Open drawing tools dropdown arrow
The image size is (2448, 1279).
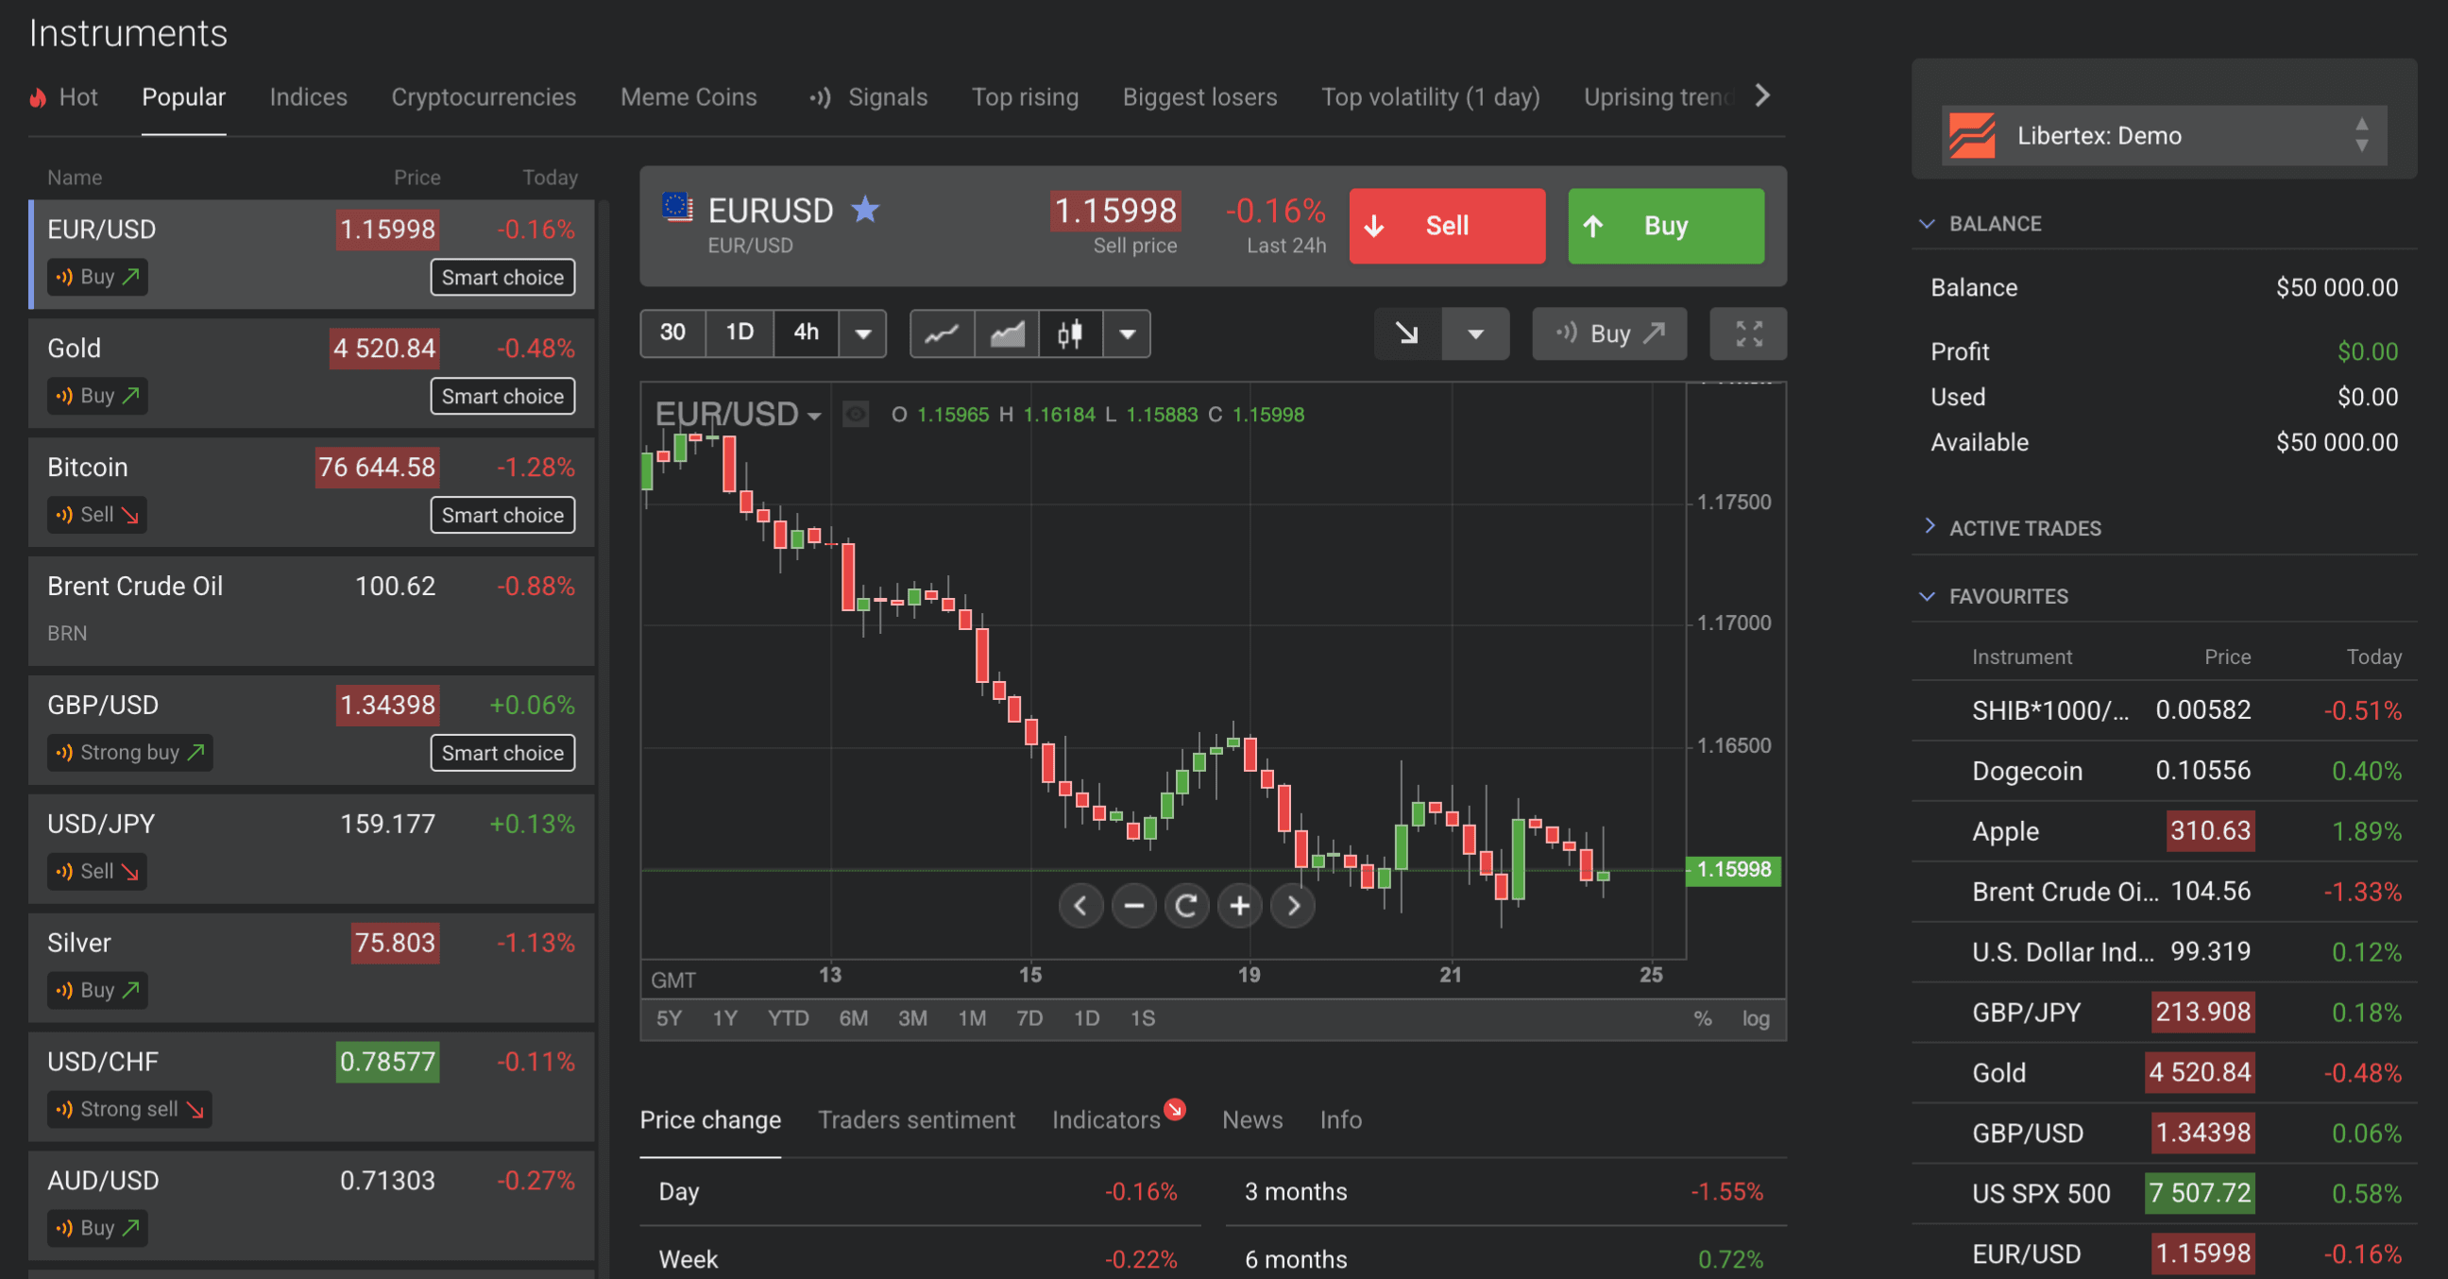(x=1475, y=333)
